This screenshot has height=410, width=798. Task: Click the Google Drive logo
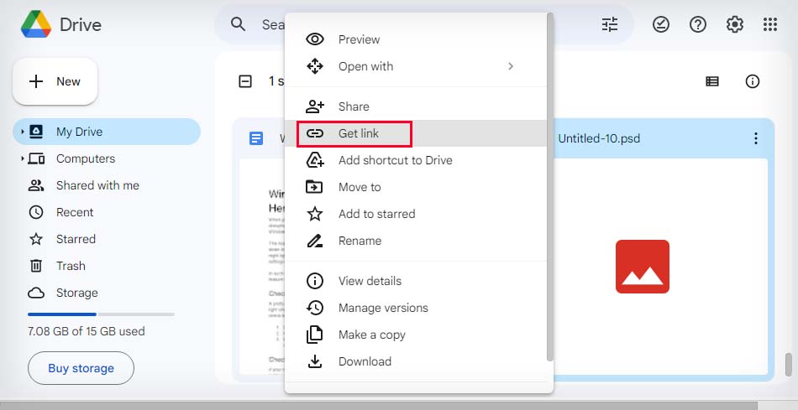[x=35, y=24]
